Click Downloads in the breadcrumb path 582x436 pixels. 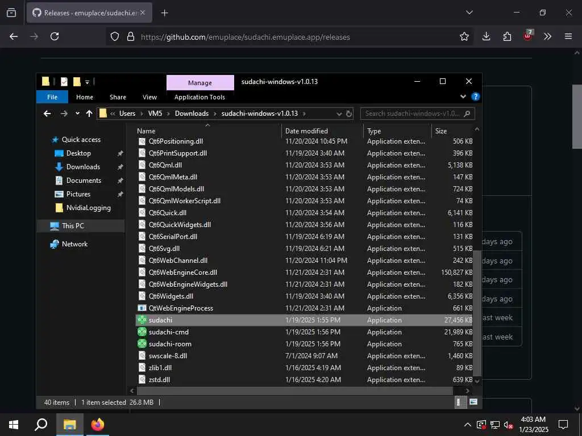(192, 114)
